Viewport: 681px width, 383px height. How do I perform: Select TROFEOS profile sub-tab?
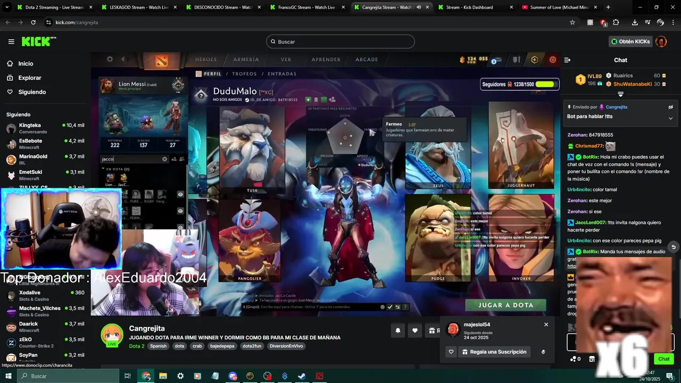244,74
